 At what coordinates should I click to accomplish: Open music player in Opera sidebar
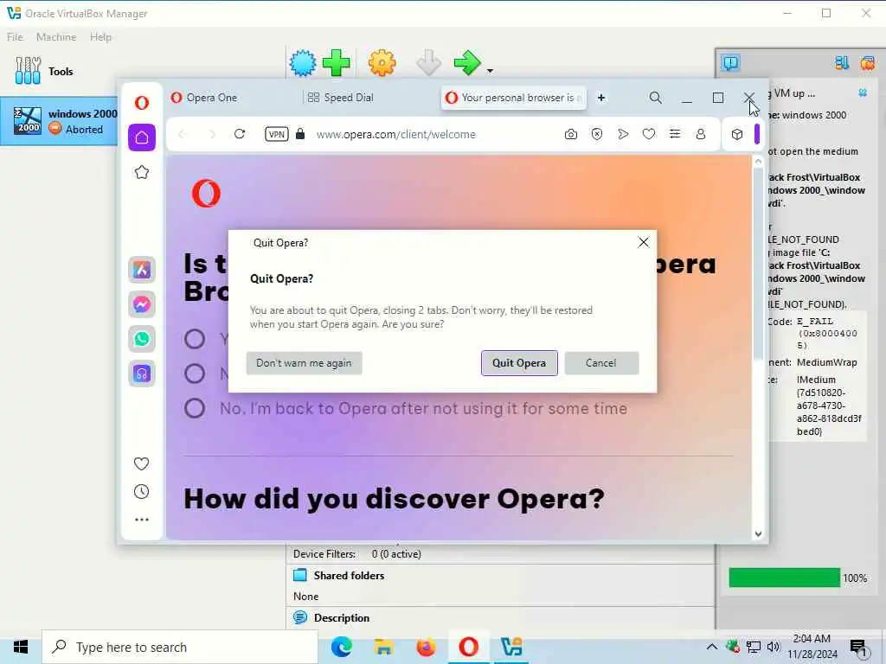coord(142,373)
